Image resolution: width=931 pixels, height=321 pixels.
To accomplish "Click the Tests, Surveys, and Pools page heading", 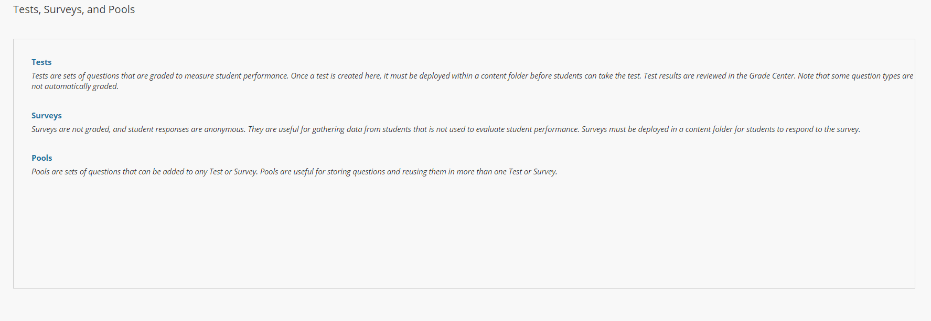I will pyautogui.click(x=74, y=9).
